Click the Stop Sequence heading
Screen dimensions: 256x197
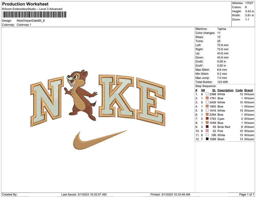pyautogui.click(x=206, y=86)
